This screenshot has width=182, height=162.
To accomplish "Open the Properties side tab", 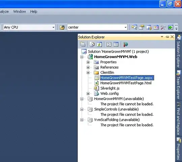I will click(178, 149).
